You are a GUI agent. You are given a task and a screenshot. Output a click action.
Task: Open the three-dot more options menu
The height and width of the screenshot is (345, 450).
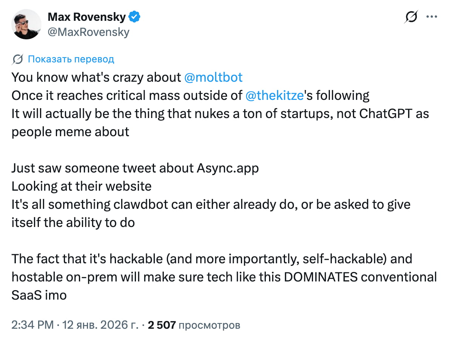pyautogui.click(x=432, y=17)
